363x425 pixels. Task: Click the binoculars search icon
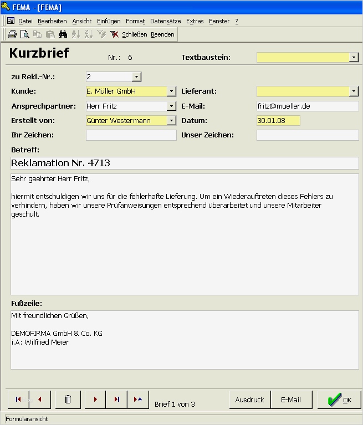63,34
